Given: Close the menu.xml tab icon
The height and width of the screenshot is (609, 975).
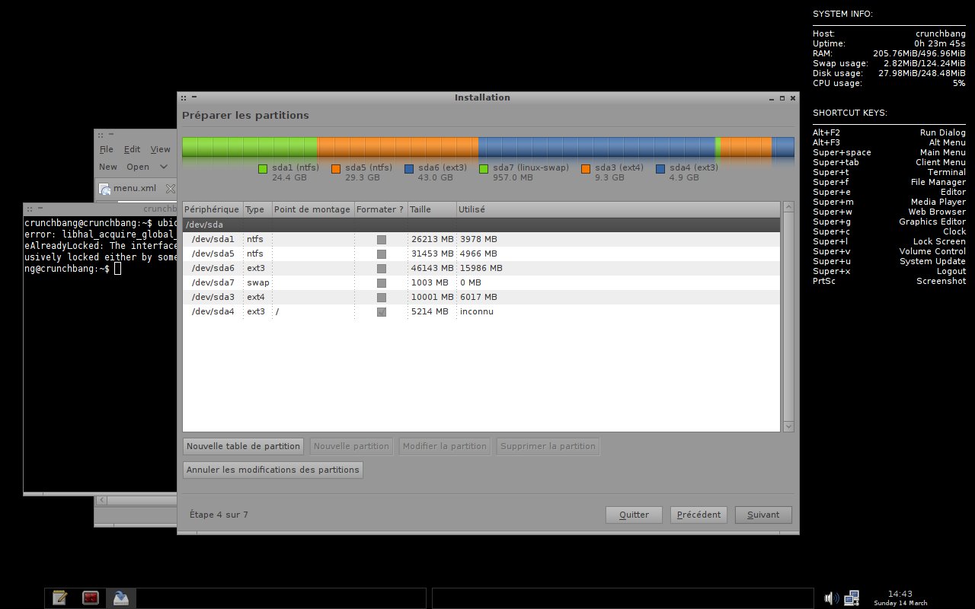Looking at the screenshot, I should 171,189.
